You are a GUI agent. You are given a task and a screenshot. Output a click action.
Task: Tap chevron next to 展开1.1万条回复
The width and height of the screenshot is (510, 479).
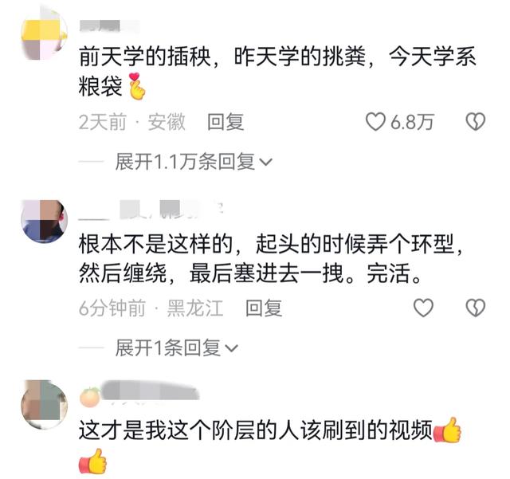click(266, 162)
